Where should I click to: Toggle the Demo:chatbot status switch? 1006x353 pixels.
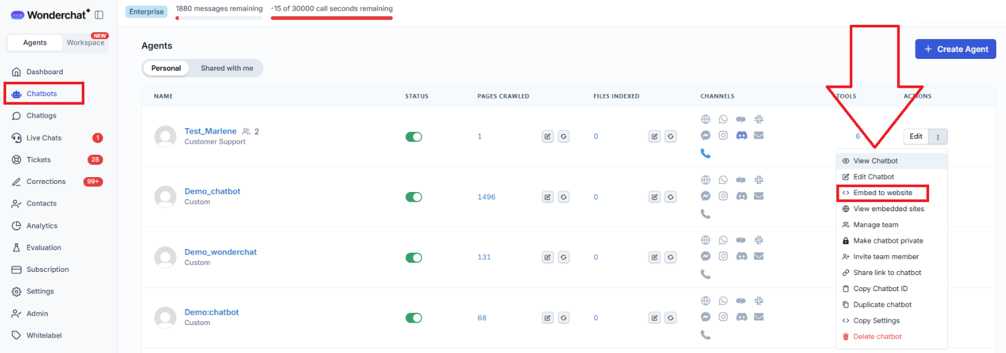click(x=414, y=318)
